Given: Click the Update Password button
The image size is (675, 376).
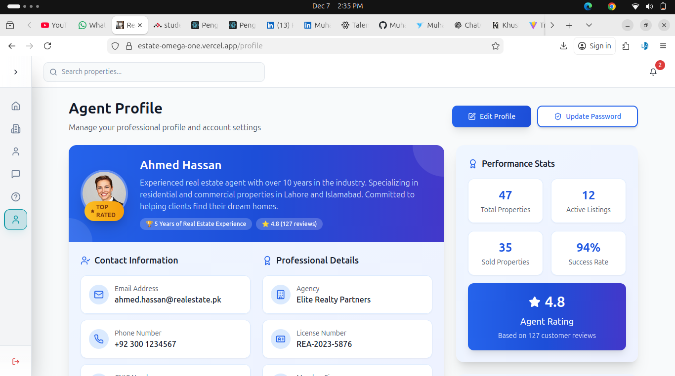Looking at the screenshot, I should [x=587, y=116].
